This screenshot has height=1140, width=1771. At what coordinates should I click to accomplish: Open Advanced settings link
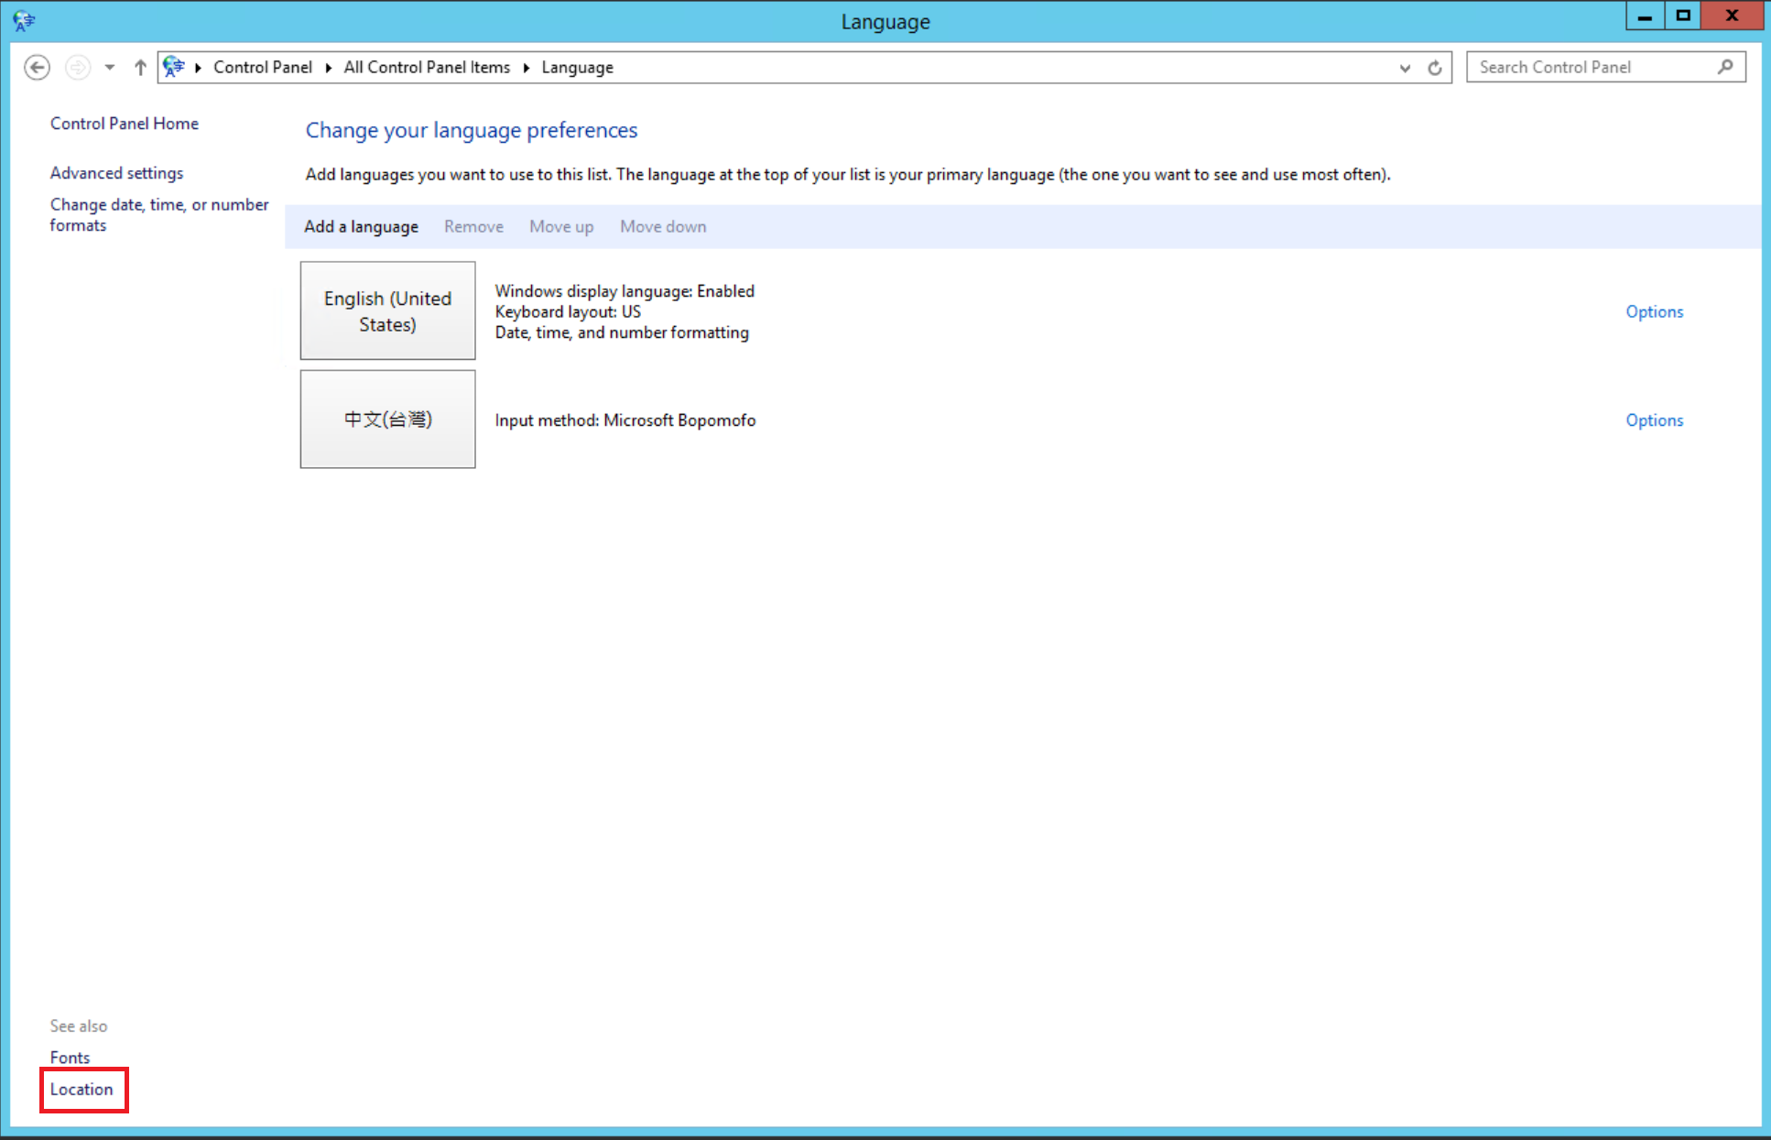(116, 173)
